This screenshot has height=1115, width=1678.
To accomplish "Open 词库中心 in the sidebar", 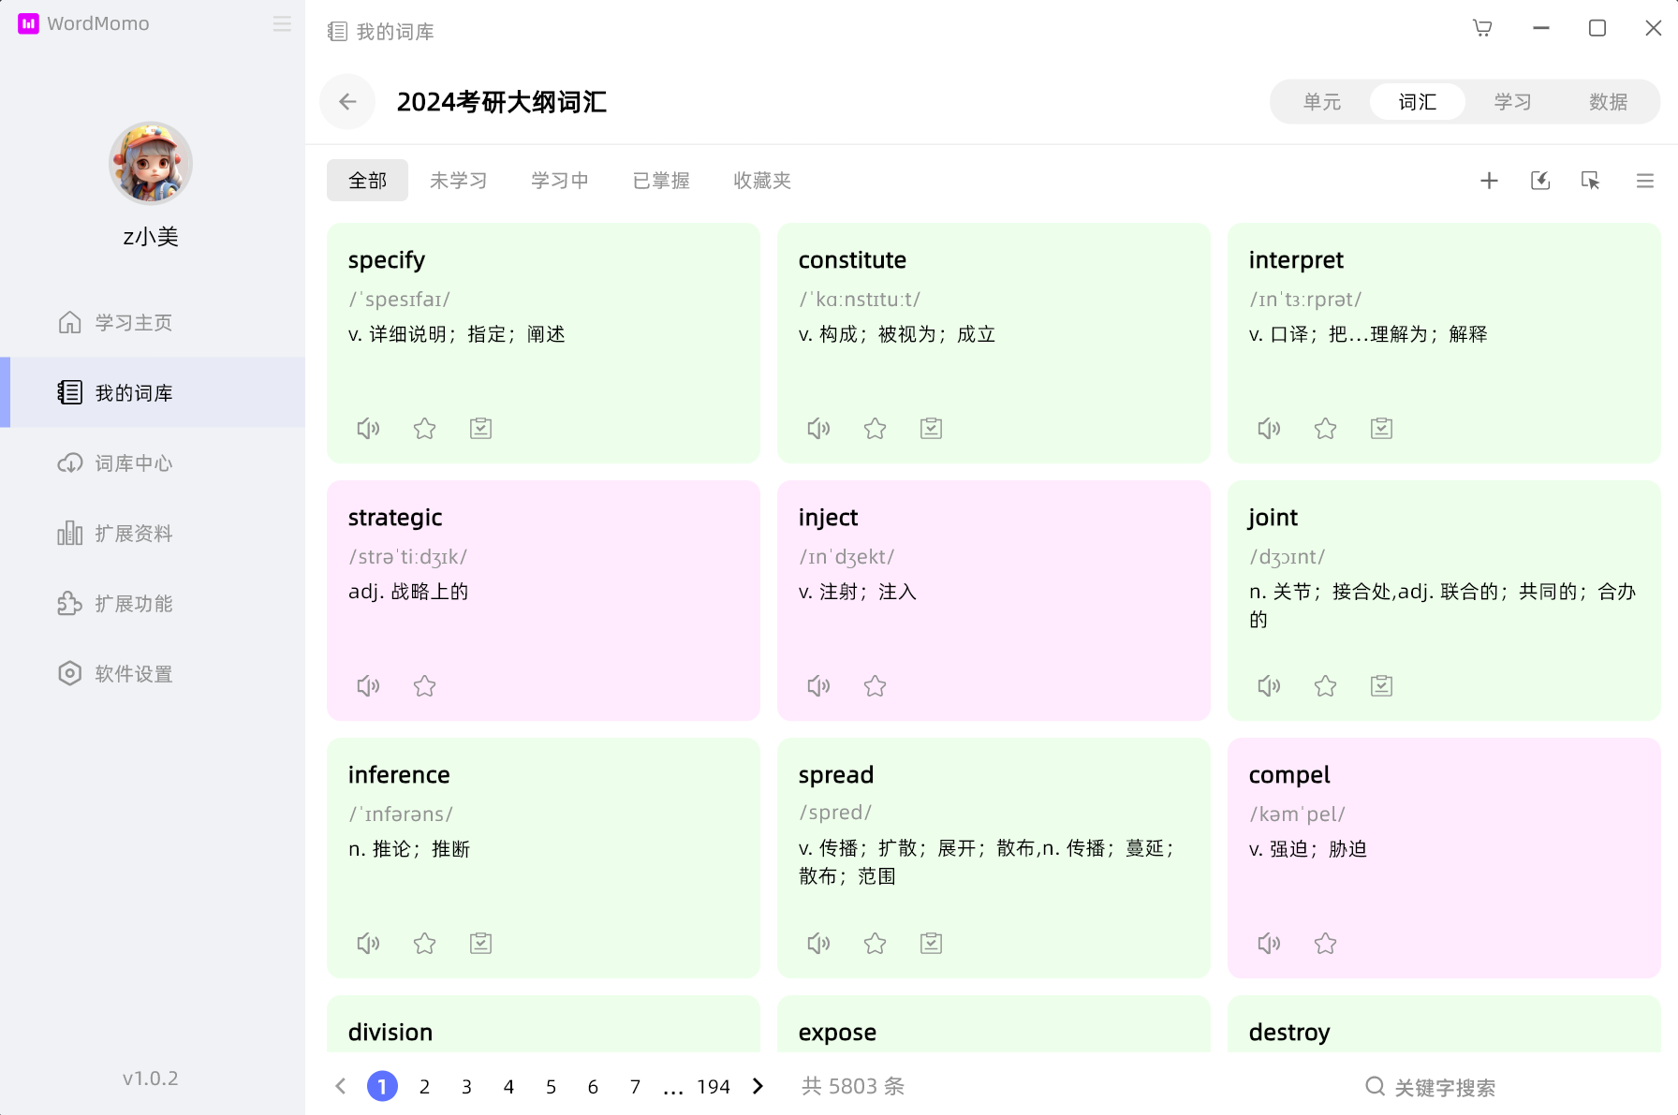I will pyautogui.click(x=133, y=463).
